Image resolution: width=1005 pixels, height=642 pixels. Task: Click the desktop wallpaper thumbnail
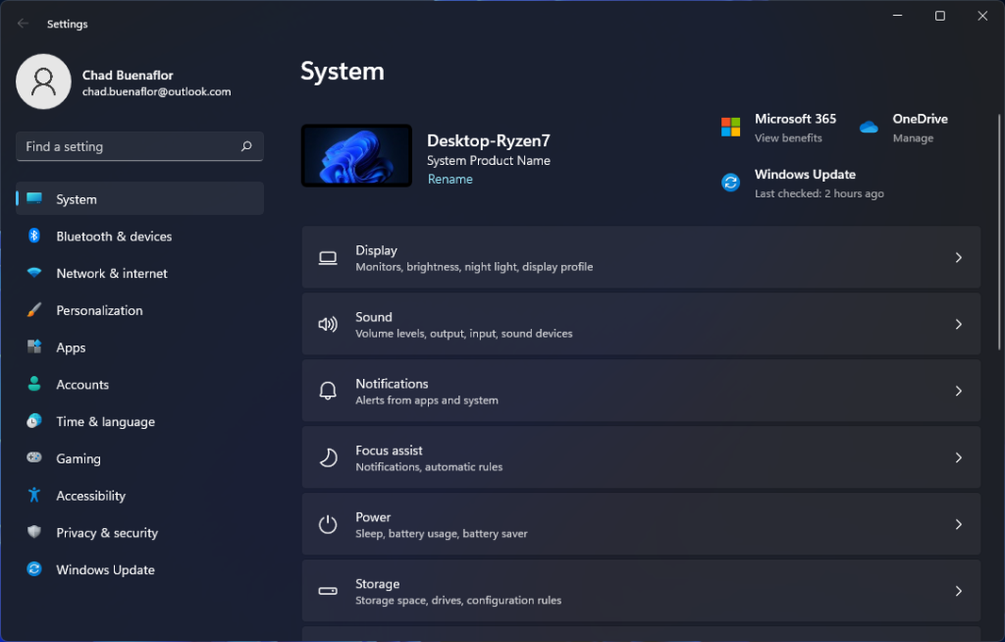click(356, 156)
